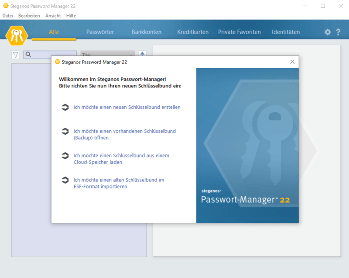Close the welcome dialog
Image resolution: width=349 pixels, height=278 pixels.
292,62
